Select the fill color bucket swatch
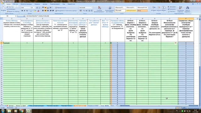 pos(35,11)
